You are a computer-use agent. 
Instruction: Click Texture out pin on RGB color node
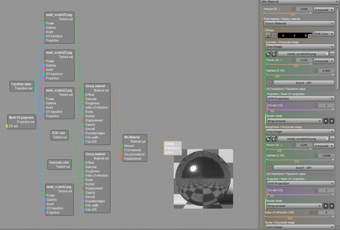tap(69, 137)
